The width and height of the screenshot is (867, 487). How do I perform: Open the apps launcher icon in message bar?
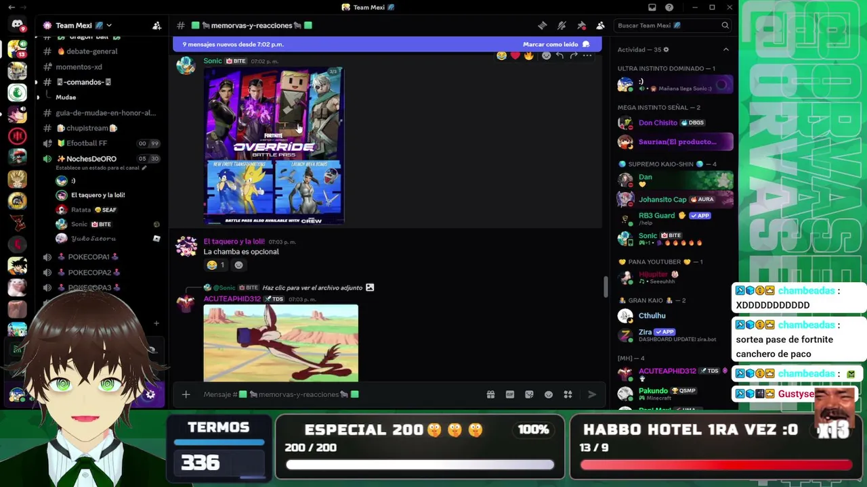tap(568, 394)
